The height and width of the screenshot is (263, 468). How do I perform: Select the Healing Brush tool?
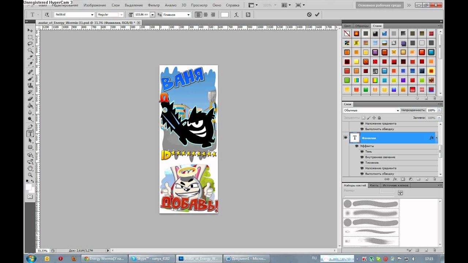pyautogui.click(x=30, y=72)
